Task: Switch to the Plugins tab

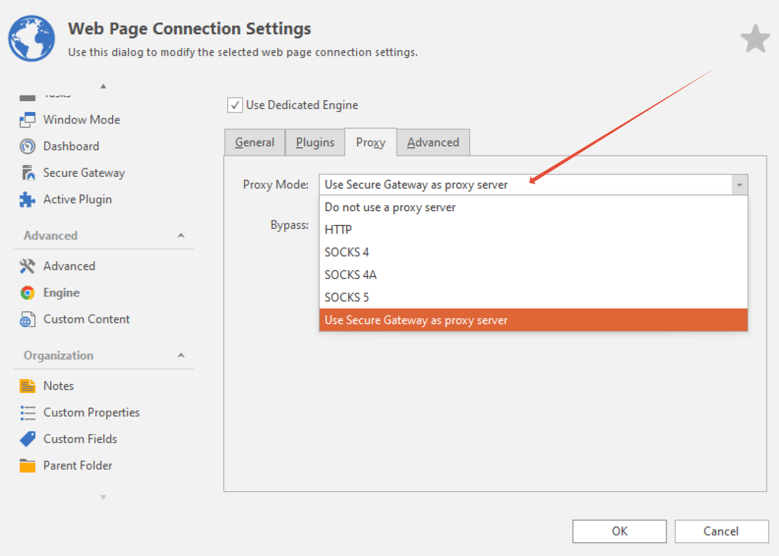Action: click(315, 143)
